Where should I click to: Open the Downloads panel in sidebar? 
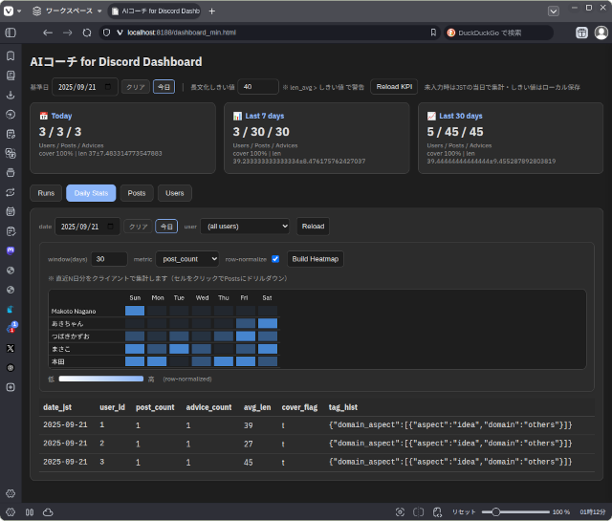click(11, 95)
